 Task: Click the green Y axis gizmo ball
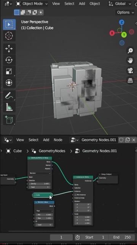point(124,35)
